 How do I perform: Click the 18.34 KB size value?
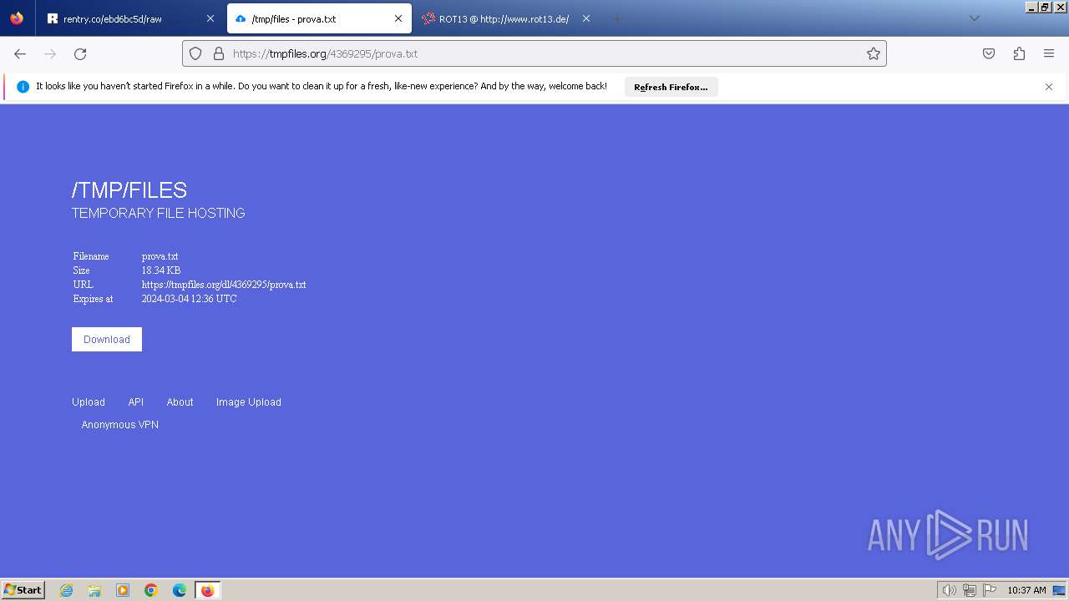(x=161, y=270)
